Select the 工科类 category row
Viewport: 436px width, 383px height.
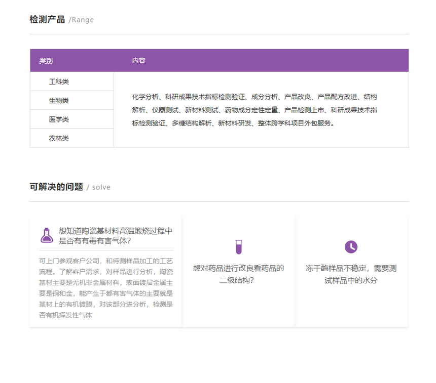coord(59,81)
